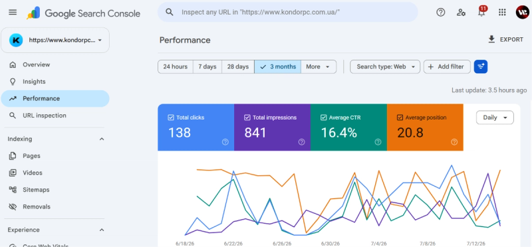This screenshot has width=532, height=247.
Task: Click the Sitemaps tree icon
Action: click(x=13, y=190)
